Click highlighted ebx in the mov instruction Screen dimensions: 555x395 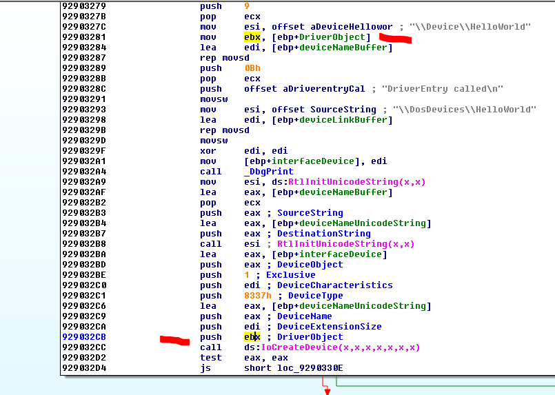(x=252, y=37)
